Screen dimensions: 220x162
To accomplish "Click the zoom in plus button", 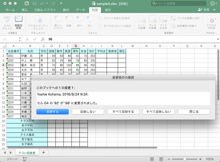I will point(200,159).
